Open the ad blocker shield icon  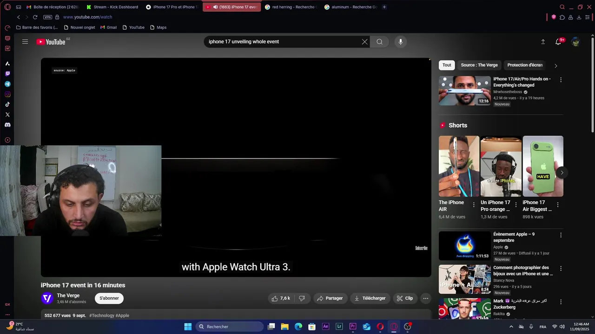(x=554, y=17)
